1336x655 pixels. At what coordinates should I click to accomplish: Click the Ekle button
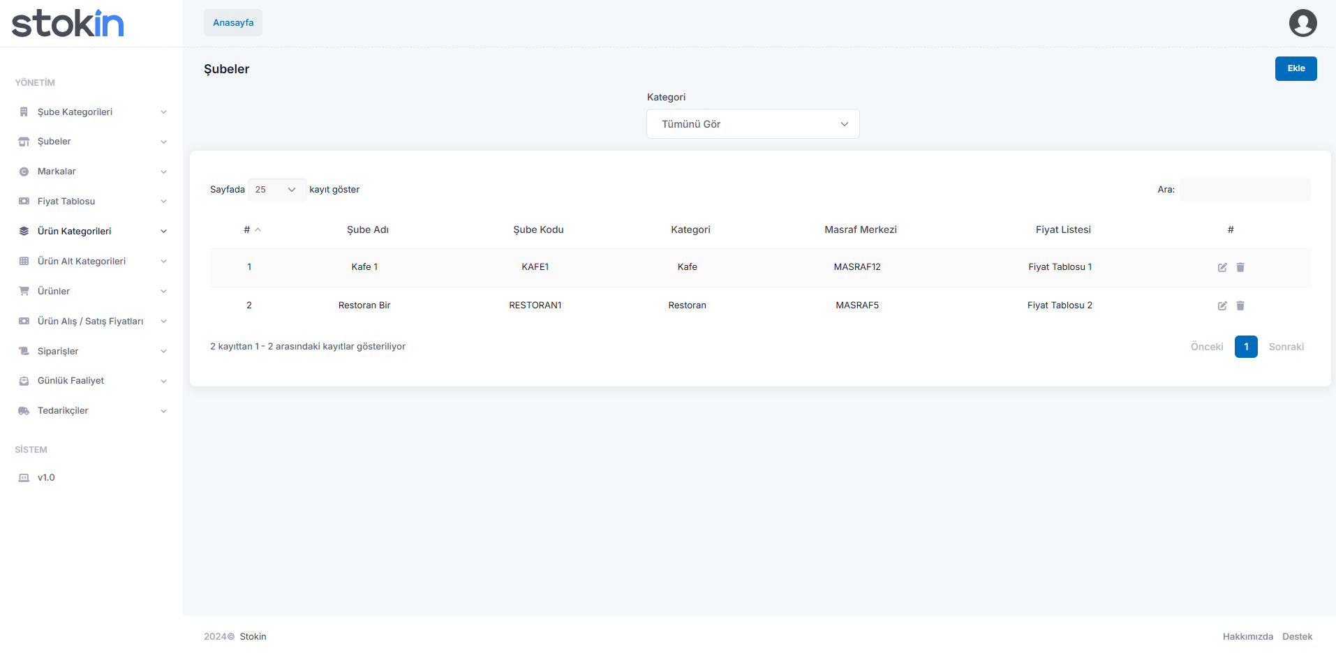tap(1296, 68)
